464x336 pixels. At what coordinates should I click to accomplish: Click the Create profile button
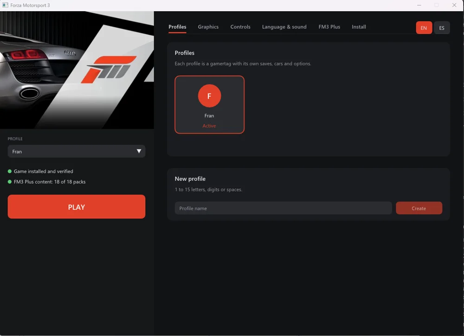[419, 208]
